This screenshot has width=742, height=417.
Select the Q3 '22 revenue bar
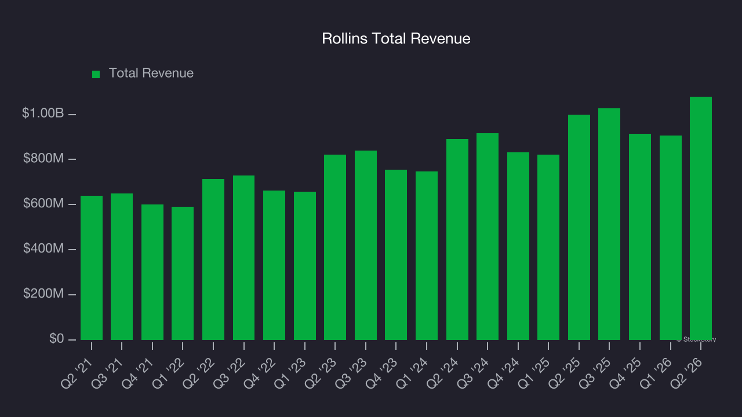point(244,258)
